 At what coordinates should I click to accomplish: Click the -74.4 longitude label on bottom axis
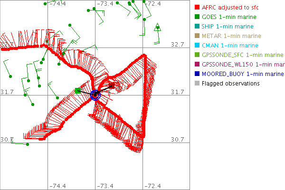click(57, 186)
